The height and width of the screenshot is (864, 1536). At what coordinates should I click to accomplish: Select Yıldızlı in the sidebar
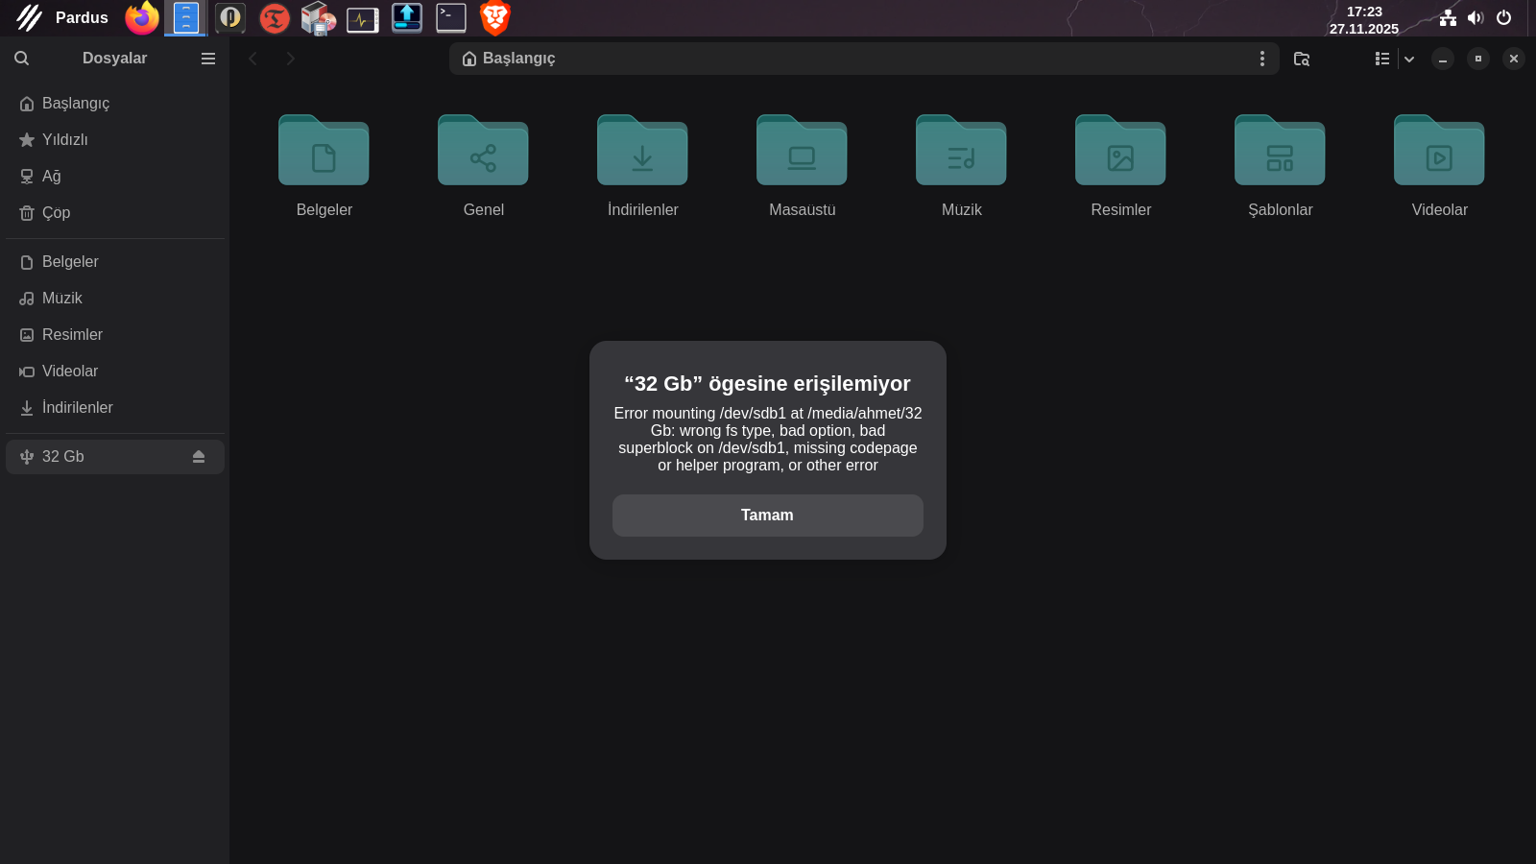64,140
